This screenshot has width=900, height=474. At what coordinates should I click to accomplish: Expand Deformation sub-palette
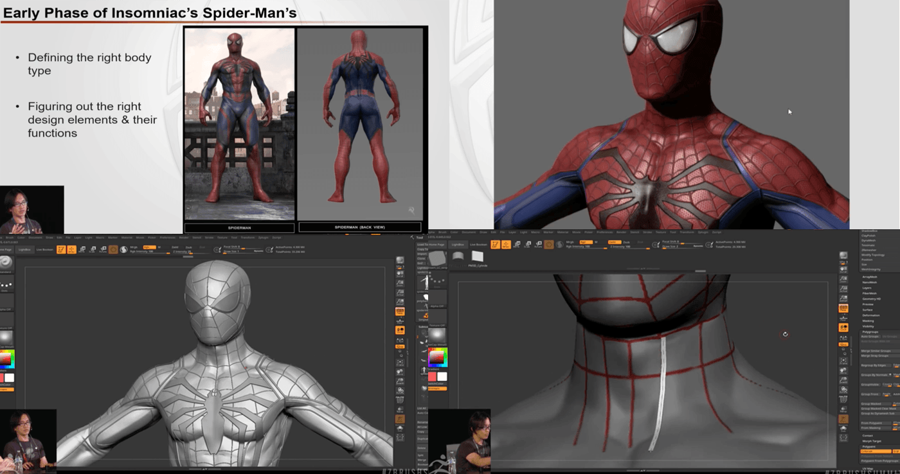(x=870, y=315)
